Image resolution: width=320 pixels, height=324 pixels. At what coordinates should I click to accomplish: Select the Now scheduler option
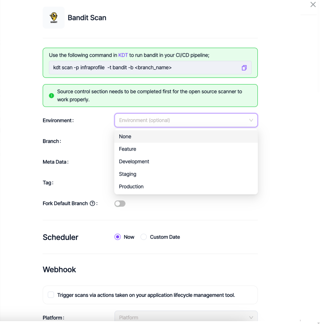(118, 237)
